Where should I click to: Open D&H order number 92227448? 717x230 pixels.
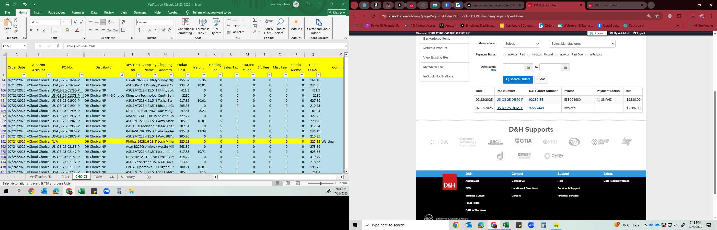click(536, 108)
